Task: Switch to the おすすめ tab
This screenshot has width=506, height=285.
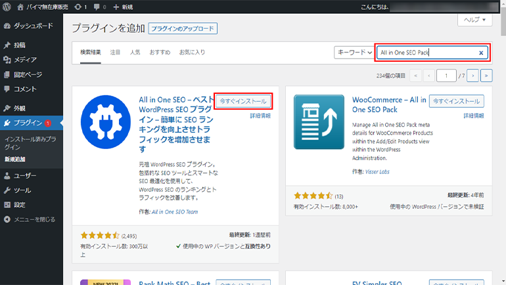Action: coord(160,53)
